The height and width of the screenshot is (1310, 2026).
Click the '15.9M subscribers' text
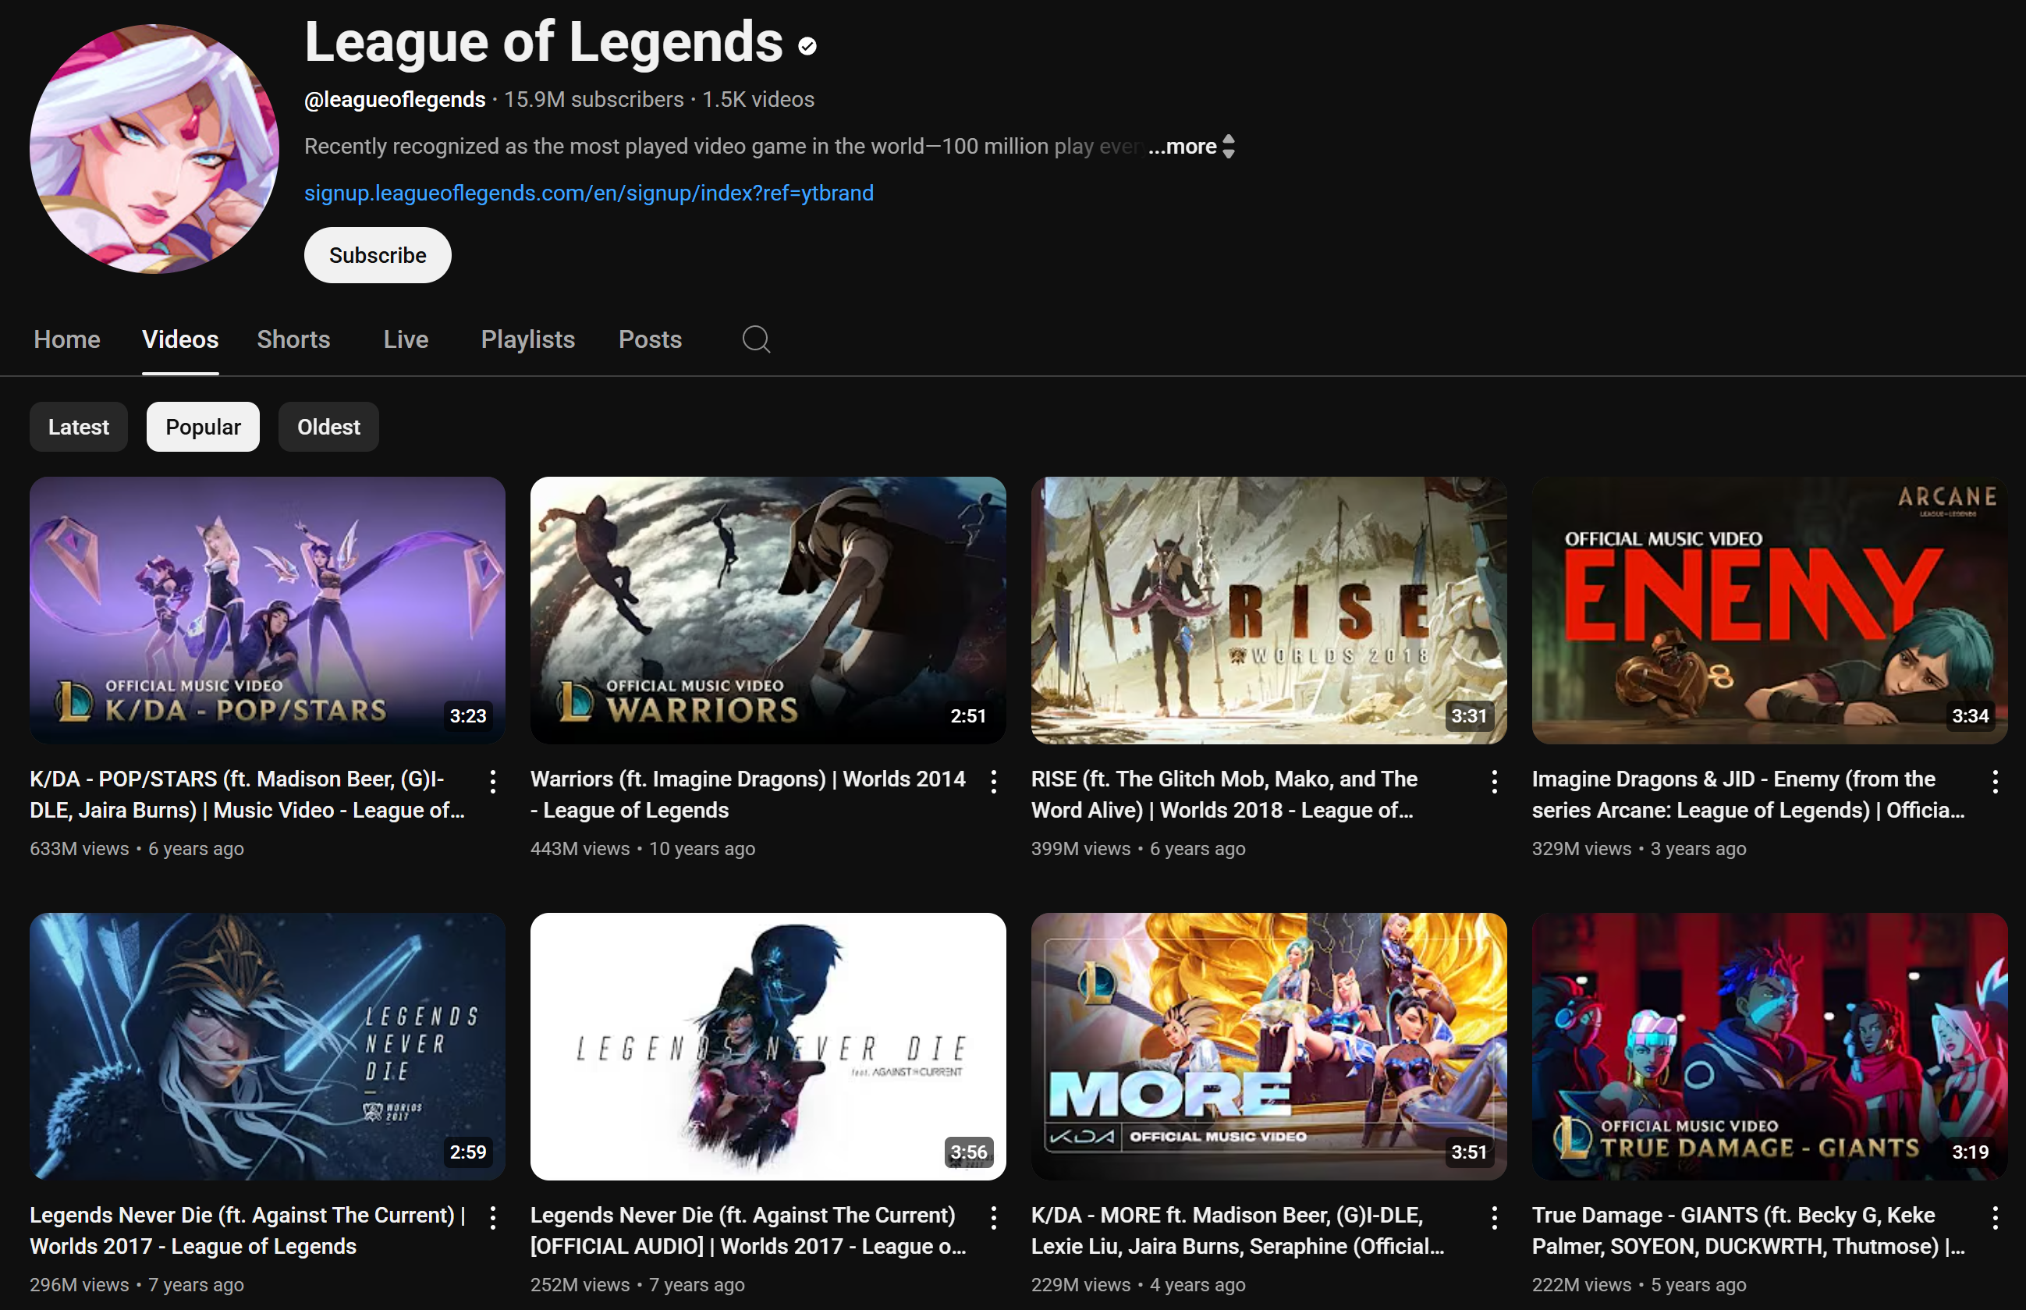pyautogui.click(x=594, y=100)
